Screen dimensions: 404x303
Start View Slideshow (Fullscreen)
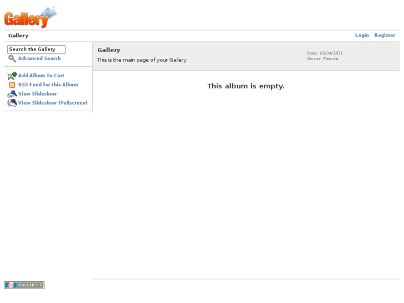53,103
